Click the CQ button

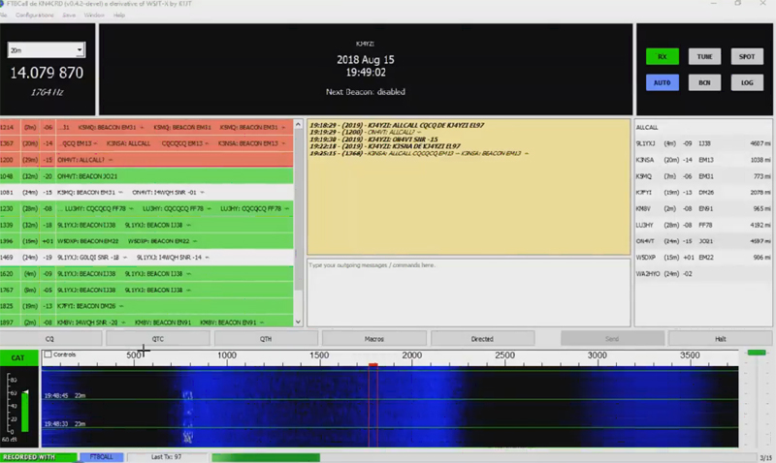coord(49,338)
